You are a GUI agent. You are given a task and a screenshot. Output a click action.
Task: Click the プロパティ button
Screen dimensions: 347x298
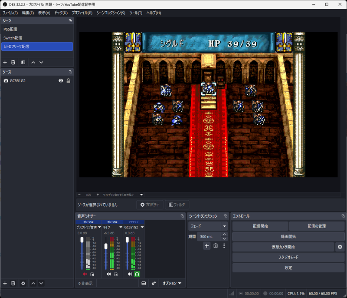point(150,205)
